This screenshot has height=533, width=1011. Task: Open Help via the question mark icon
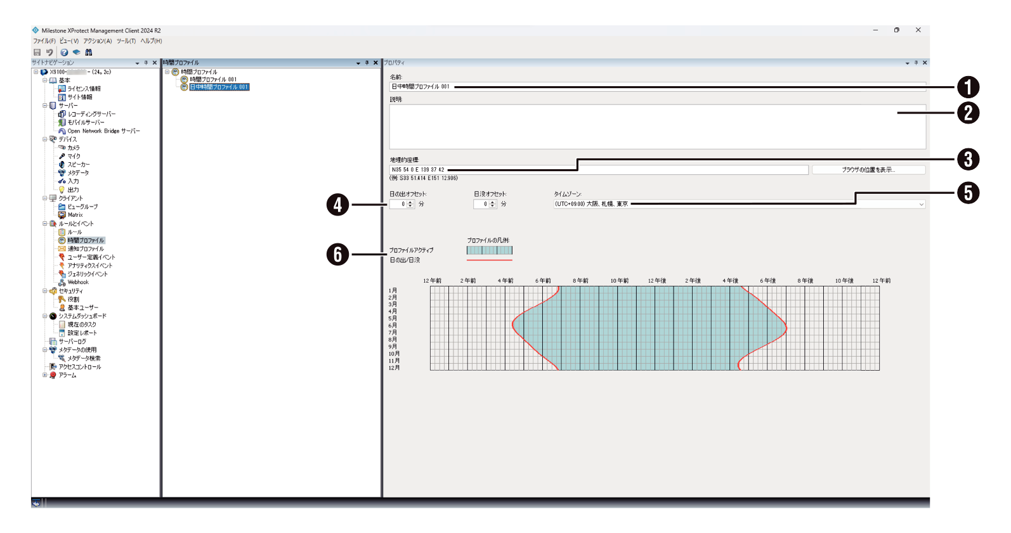tap(64, 53)
